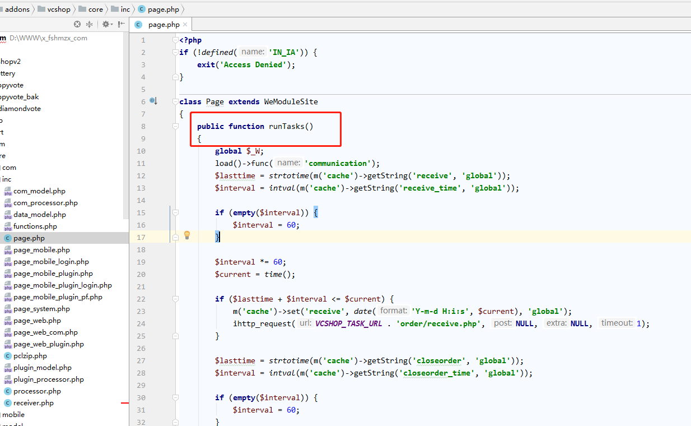
Task: Click the inc breadcrumb label
Action: coord(125,9)
